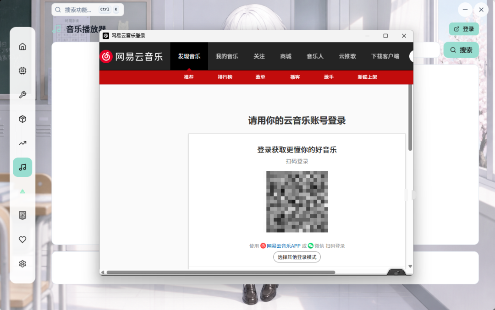The height and width of the screenshot is (310, 495).
Task: Click the NetEase Cloud Music logo
Action: [x=132, y=56]
